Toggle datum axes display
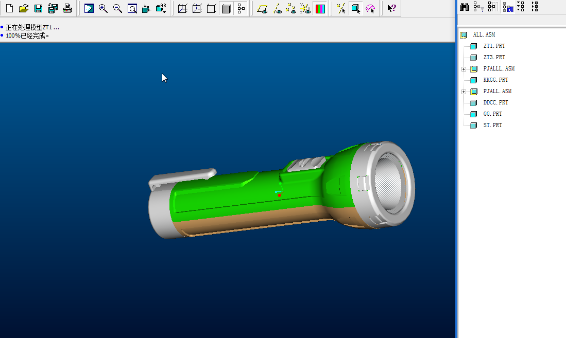Screen dimensions: 566x338 click(x=277, y=8)
